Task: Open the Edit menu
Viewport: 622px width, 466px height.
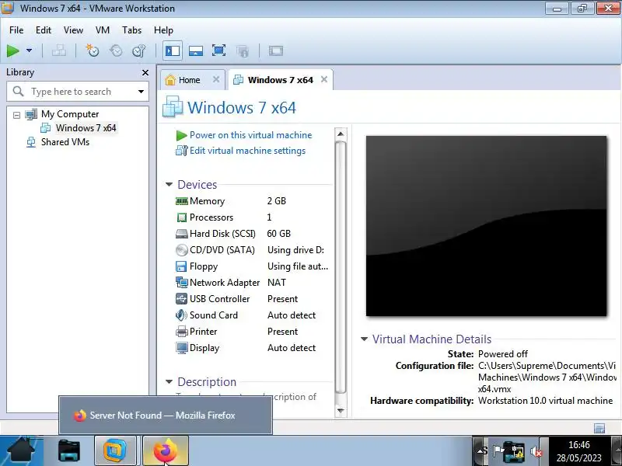Action: [x=44, y=30]
